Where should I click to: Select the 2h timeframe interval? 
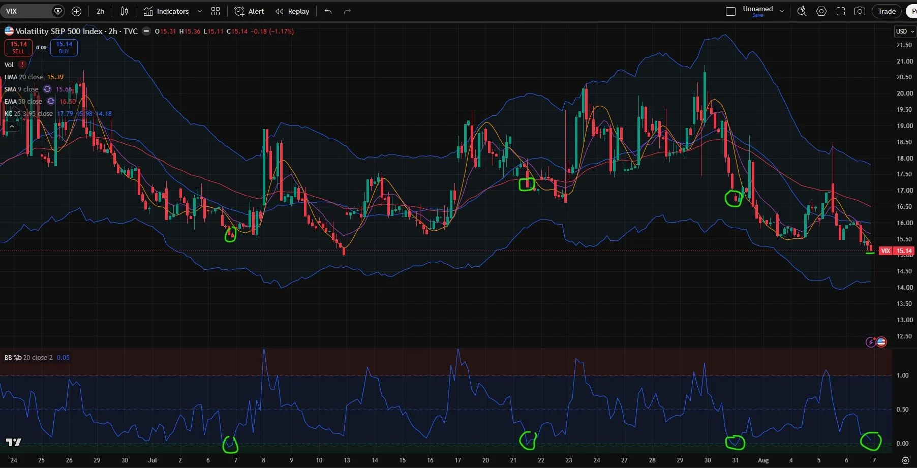coord(100,11)
